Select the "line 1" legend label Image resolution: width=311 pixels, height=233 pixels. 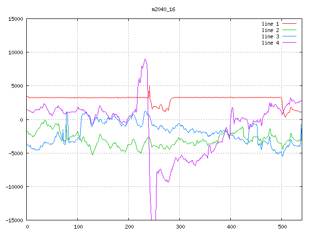(x=270, y=24)
